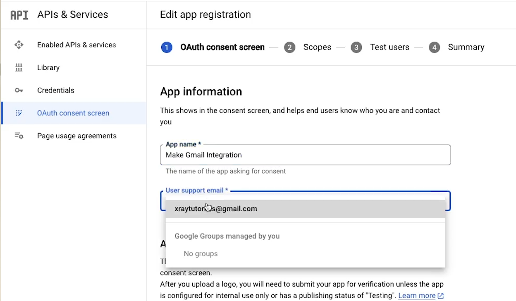The width and height of the screenshot is (516, 301).
Task: Click the Page usage agreements icon
Action: (x=19, y=136)
